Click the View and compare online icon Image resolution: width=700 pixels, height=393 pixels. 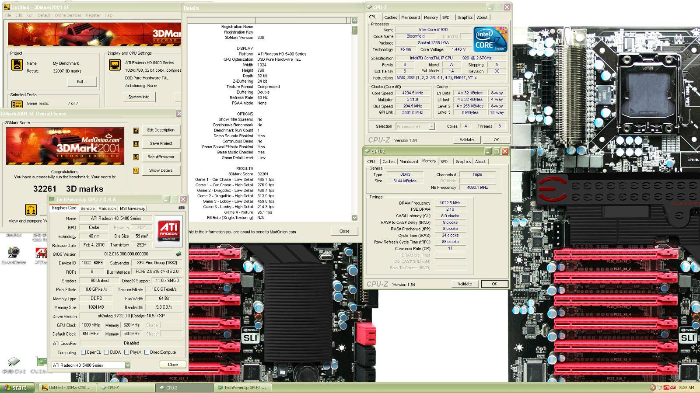31,210
